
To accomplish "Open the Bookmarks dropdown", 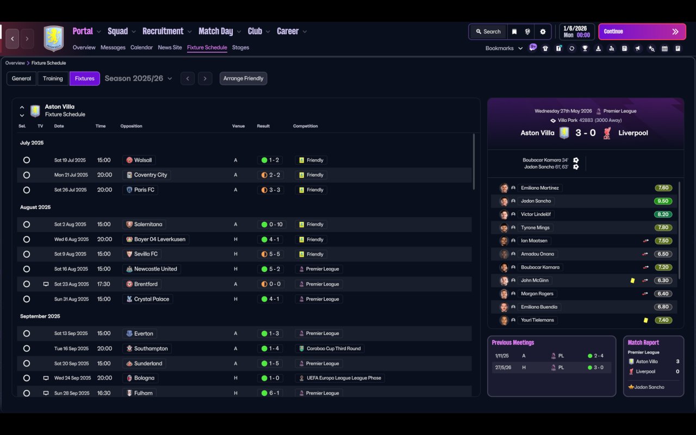I will [x=504, y=48].
